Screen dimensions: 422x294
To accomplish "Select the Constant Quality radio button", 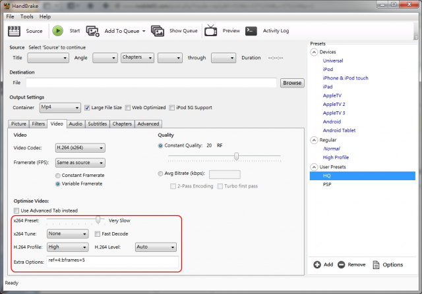I will click(160, 146).
